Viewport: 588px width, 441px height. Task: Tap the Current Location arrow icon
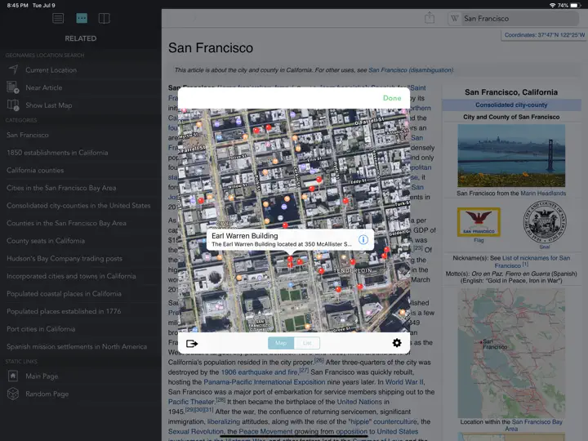point(14,69)
